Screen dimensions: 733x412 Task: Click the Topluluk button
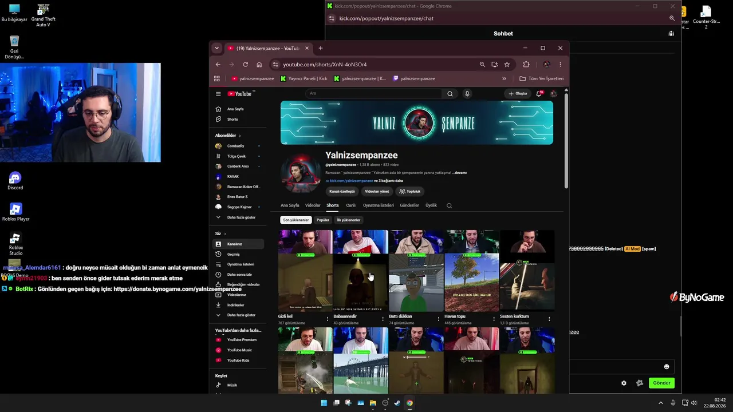pyautogui.click(x=410, y=192)
